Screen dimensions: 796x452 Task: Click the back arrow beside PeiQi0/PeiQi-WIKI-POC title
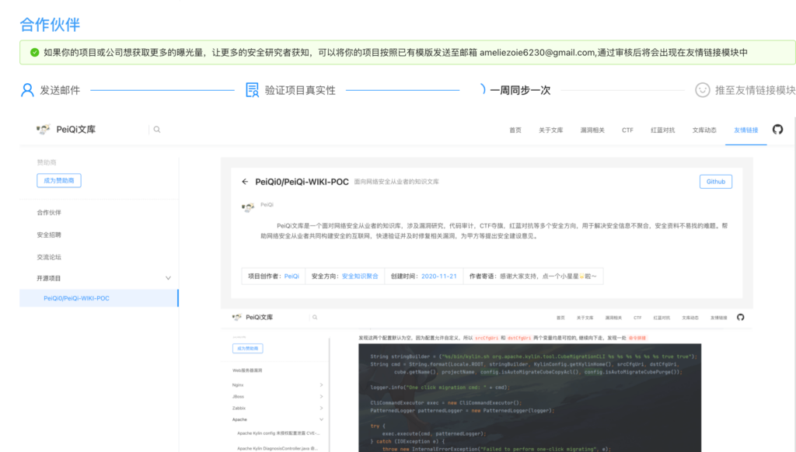point(246,180)
